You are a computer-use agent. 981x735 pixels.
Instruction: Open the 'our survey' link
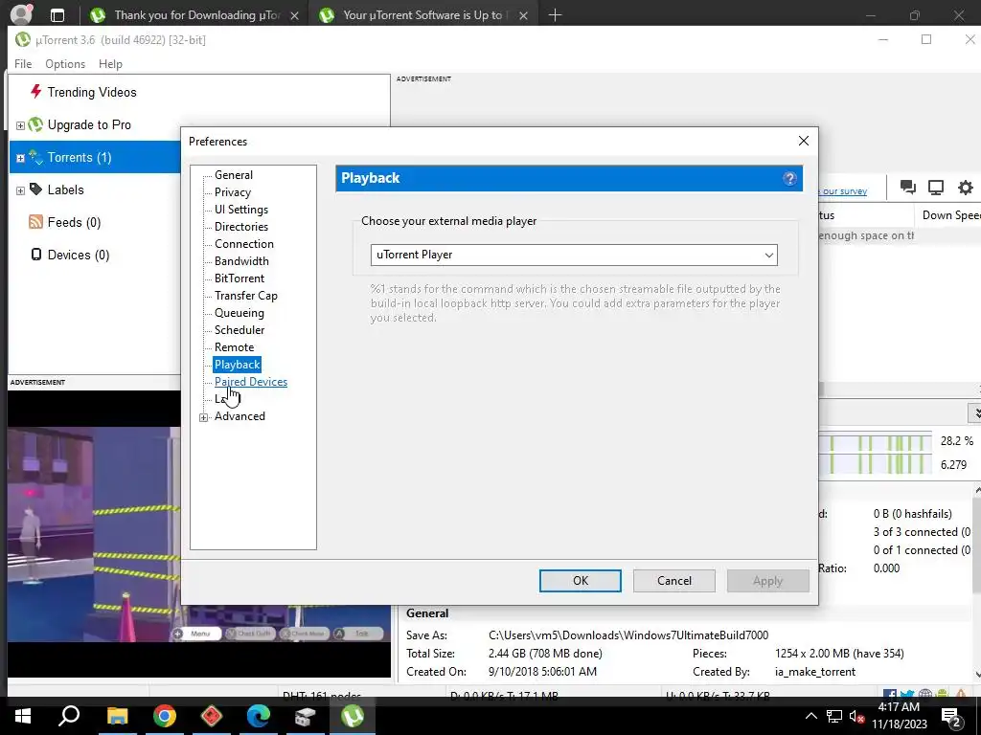(844, 191)
